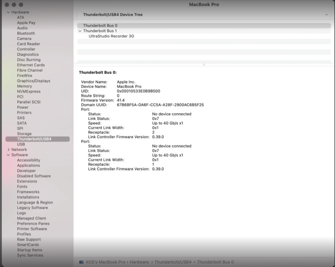Select FireWire in the sidebar
The width and height of the screenshot is (335, 267).
coord(24,76)
